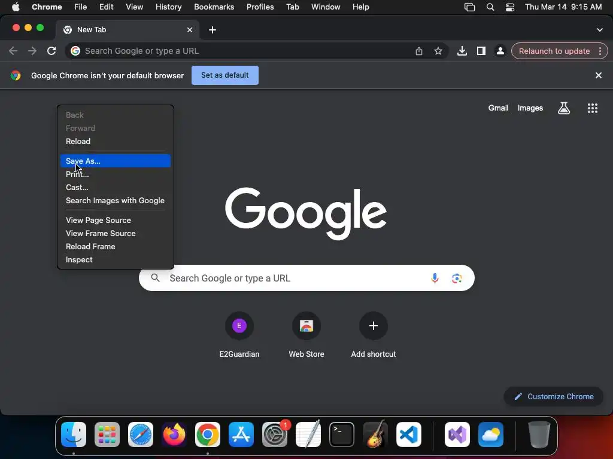The width and height of the screenshot is (613, 459).
Task: Choose Inspect in the context menu
Action: click(x=116, y=259)
